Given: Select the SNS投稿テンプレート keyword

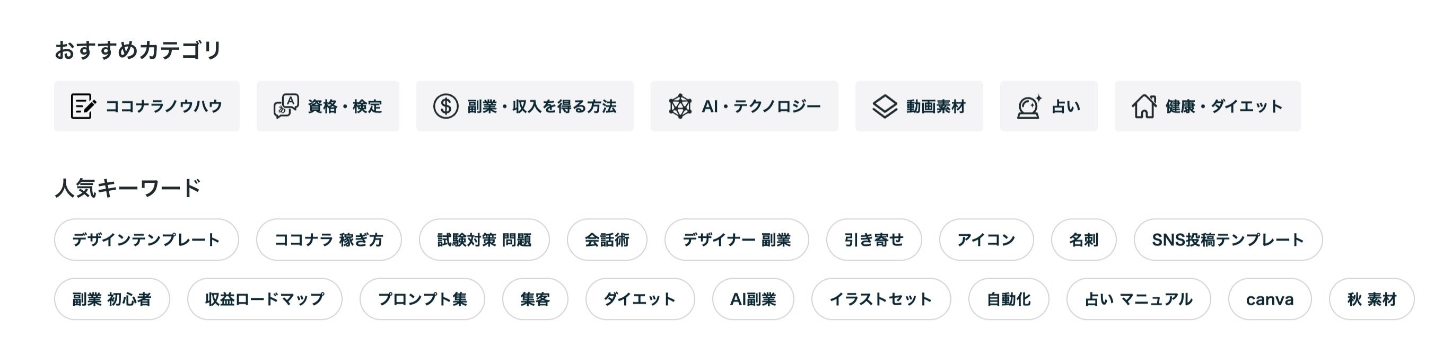Looking at the screenshot, I should 1228,240.
